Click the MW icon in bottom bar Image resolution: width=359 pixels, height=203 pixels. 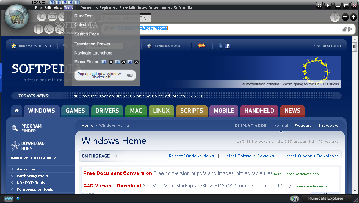click(x=9, y=198)
